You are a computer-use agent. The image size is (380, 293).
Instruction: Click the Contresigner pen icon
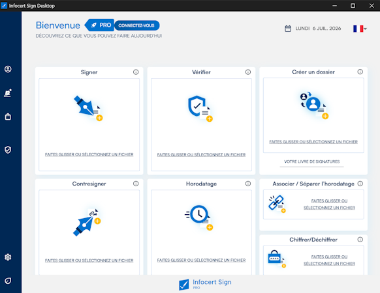pos(87,223)
